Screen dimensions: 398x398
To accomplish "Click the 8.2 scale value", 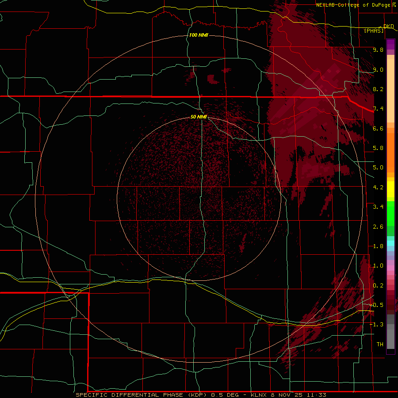I will pyautogui.click(x=378, y=89).
